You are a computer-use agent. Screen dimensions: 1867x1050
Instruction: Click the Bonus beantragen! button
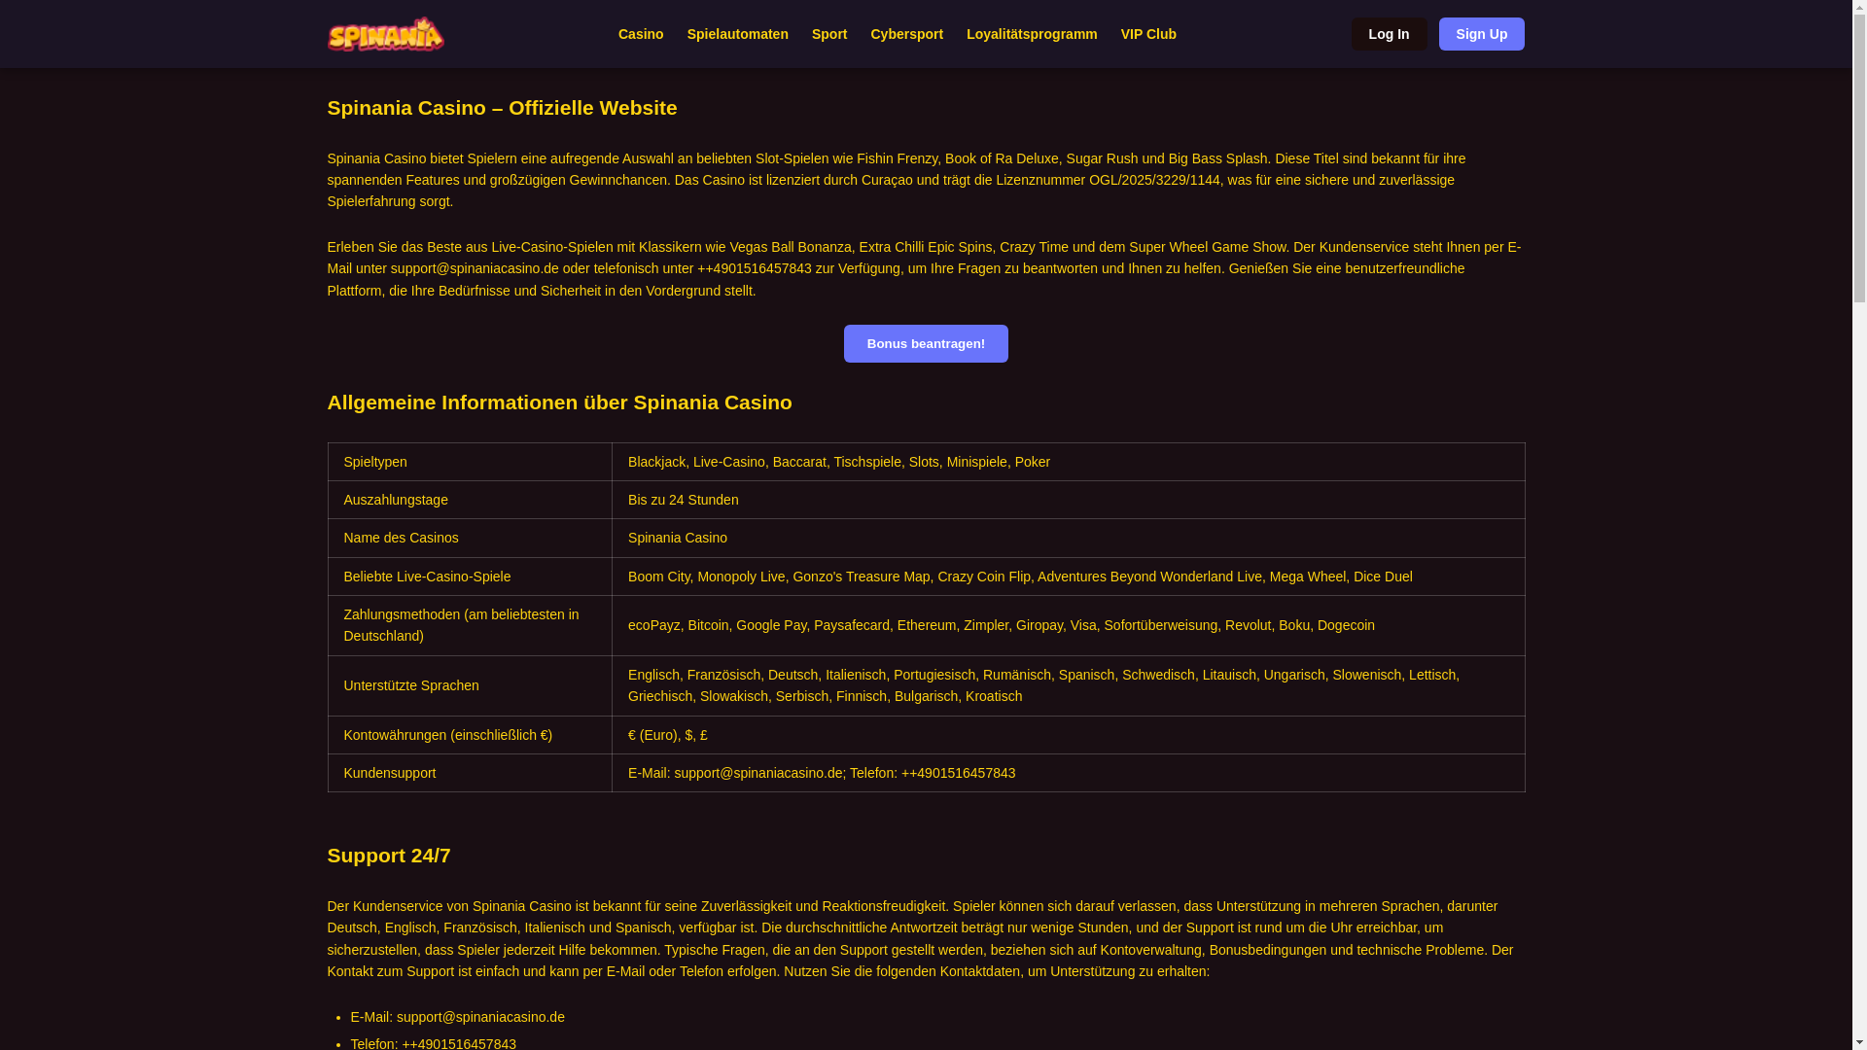pos(926,343)
